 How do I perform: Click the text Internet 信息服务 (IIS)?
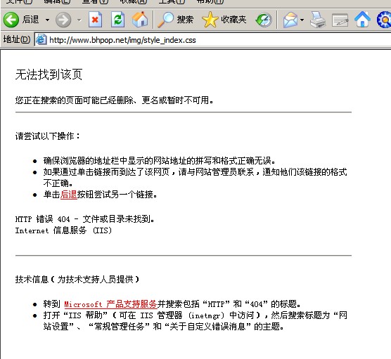click(x=63, y=230)
